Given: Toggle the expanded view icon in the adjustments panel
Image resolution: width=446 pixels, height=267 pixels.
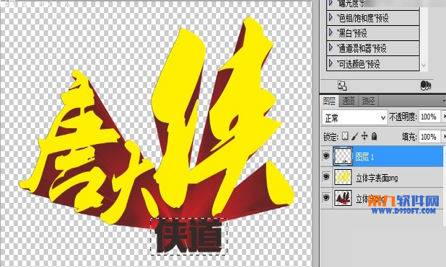Looking at the screenshot, I should coord(341,86).
